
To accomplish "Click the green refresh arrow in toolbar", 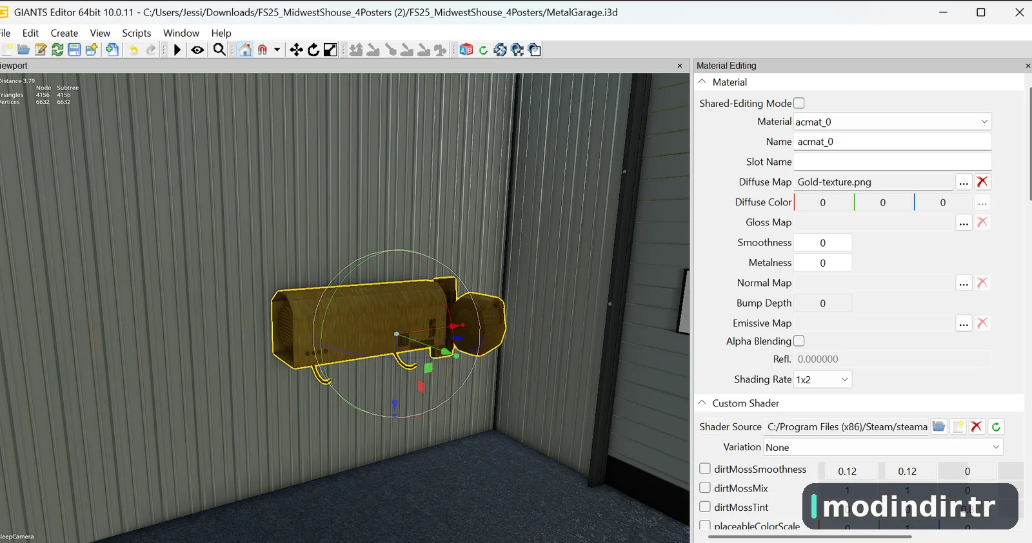I will [x=483, y=50].
